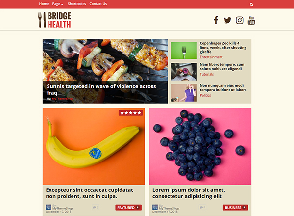The image size is (294, 216).
Task: Open the Contact Us menu link
Action: [x=98, y=4]
